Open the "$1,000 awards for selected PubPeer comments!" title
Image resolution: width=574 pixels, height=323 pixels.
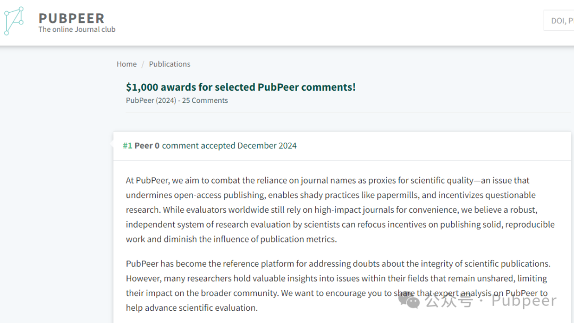point(241,87)
